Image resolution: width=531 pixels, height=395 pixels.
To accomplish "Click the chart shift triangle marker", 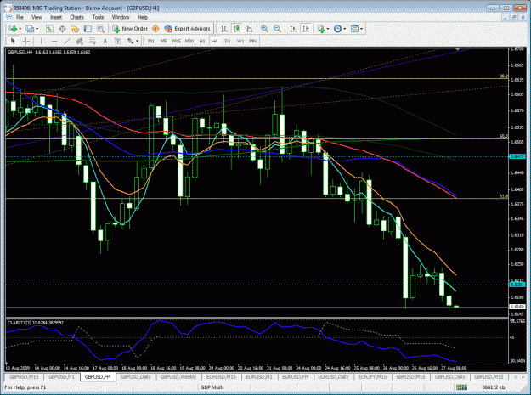I will (458, 50).
